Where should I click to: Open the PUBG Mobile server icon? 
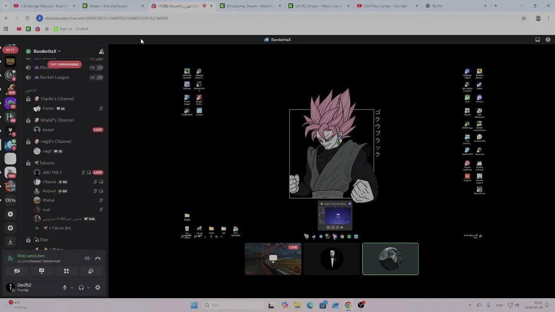click(x=10, y=62)
